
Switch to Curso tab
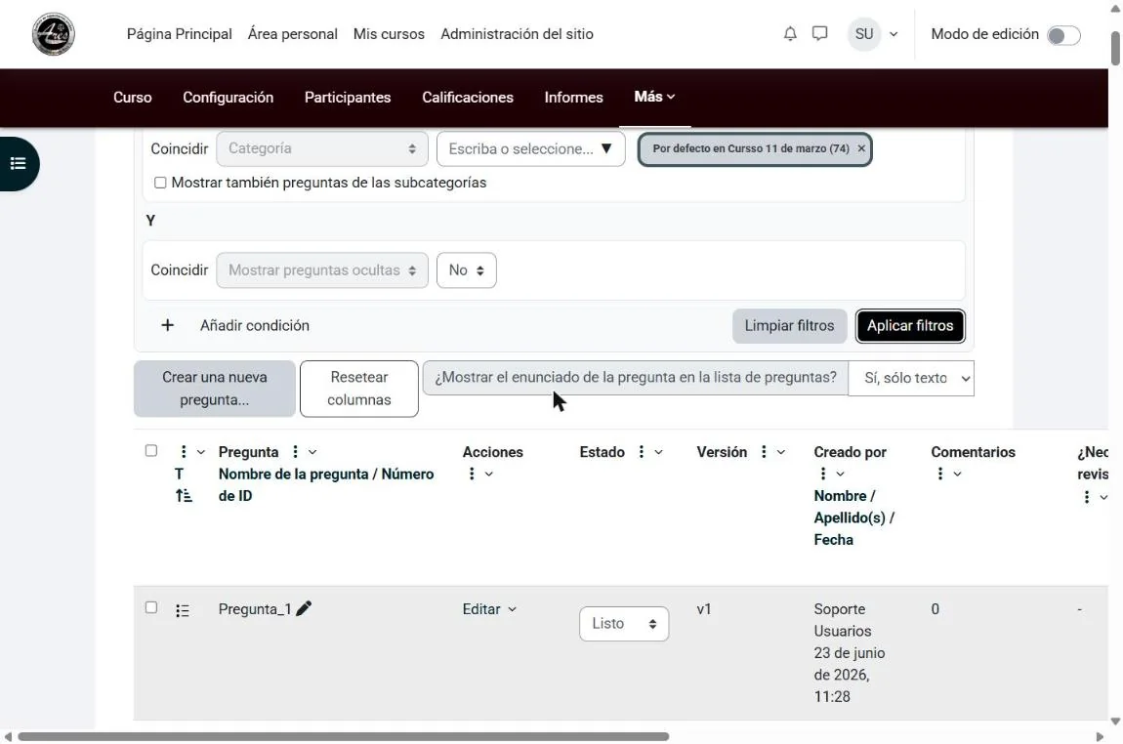(133, 98)
